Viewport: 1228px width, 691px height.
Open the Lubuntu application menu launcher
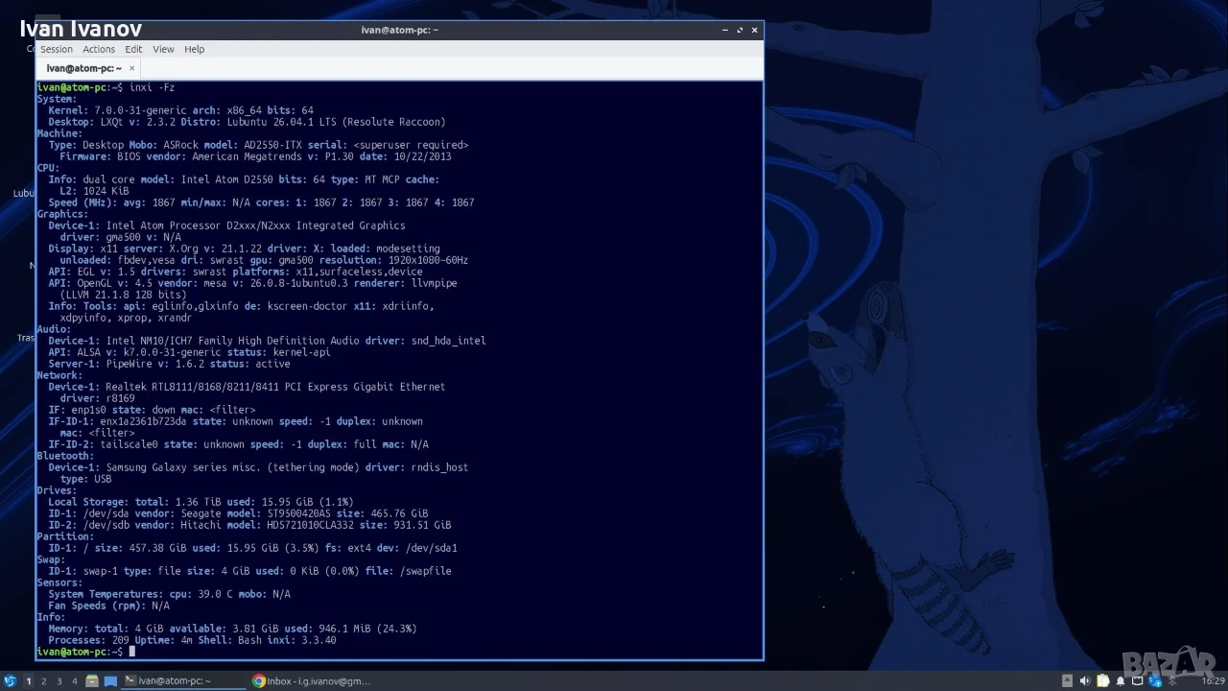coord(10,681)
